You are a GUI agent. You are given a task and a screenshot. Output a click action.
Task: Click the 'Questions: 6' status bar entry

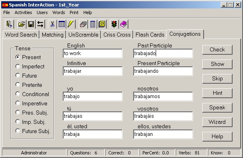86,153
